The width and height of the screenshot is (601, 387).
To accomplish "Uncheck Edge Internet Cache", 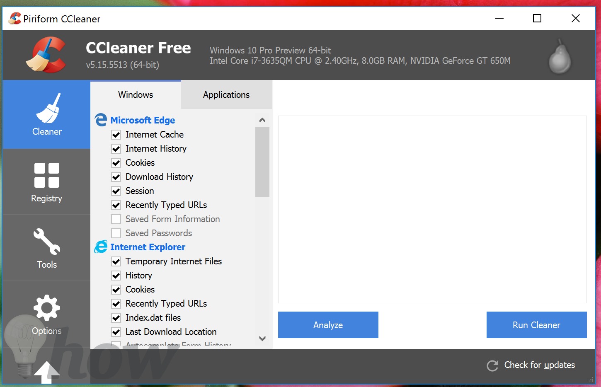I will click(116, 135).
